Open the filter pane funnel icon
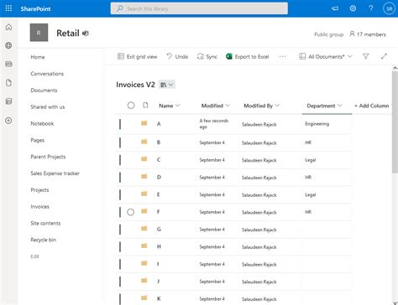This screenshot has height=305, width=398. (365, 56)
